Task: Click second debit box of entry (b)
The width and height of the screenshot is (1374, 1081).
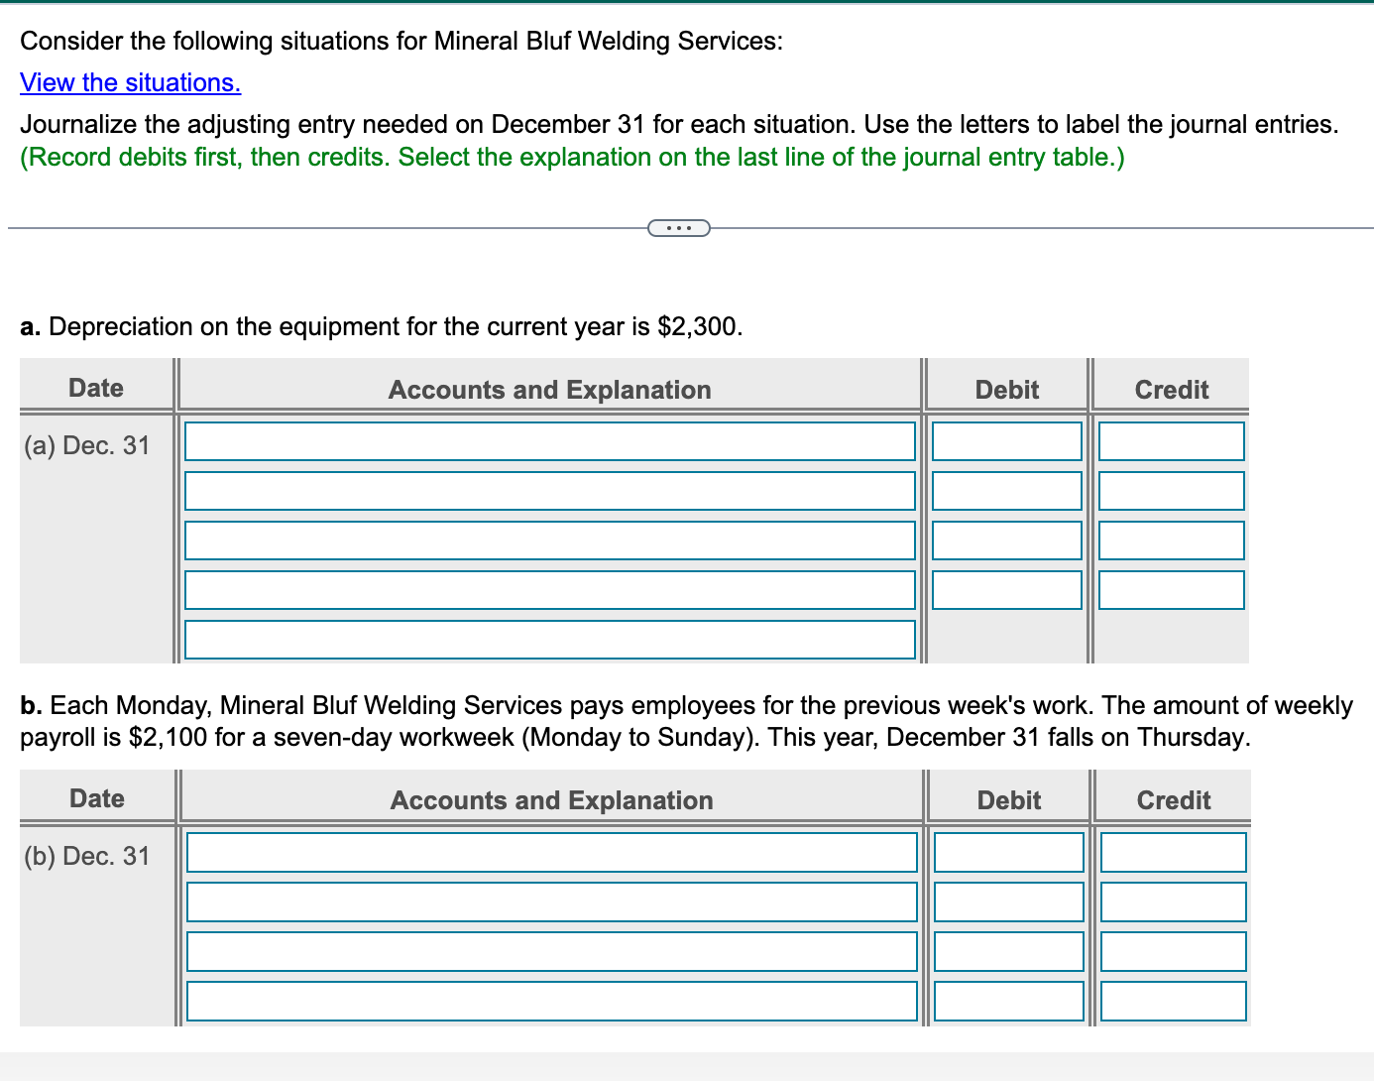Action: coord(1009,902)
